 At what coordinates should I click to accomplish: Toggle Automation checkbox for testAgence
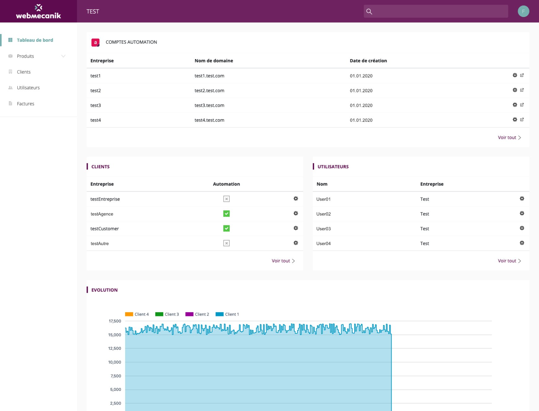227,214
